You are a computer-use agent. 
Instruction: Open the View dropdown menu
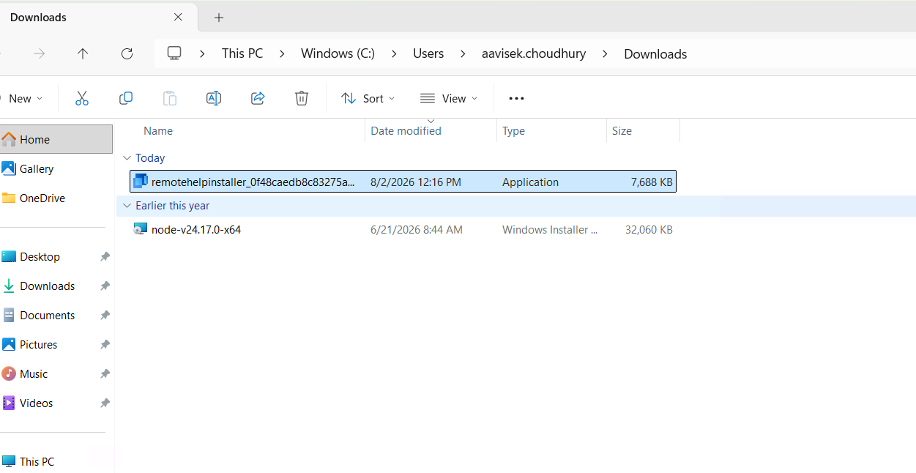(x=449, y=98)
